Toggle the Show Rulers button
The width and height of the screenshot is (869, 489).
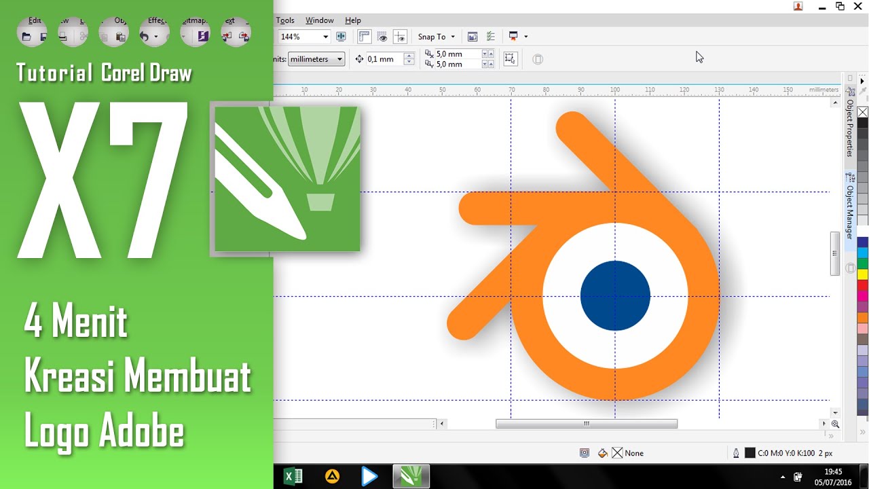click(365, 37)
